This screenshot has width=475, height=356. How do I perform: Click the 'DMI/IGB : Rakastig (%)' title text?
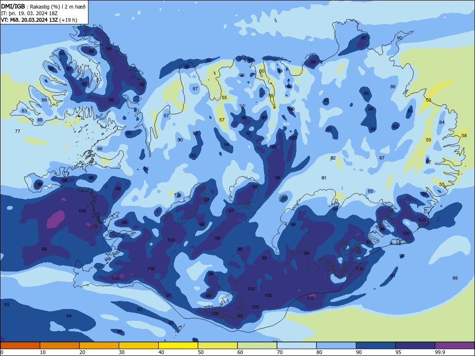click(x=43, y=7)
